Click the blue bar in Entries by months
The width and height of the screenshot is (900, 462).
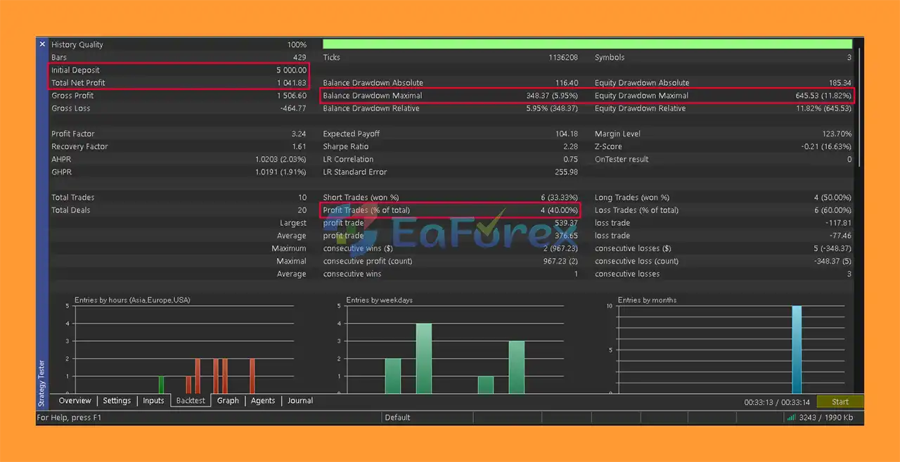coord(797,349)
